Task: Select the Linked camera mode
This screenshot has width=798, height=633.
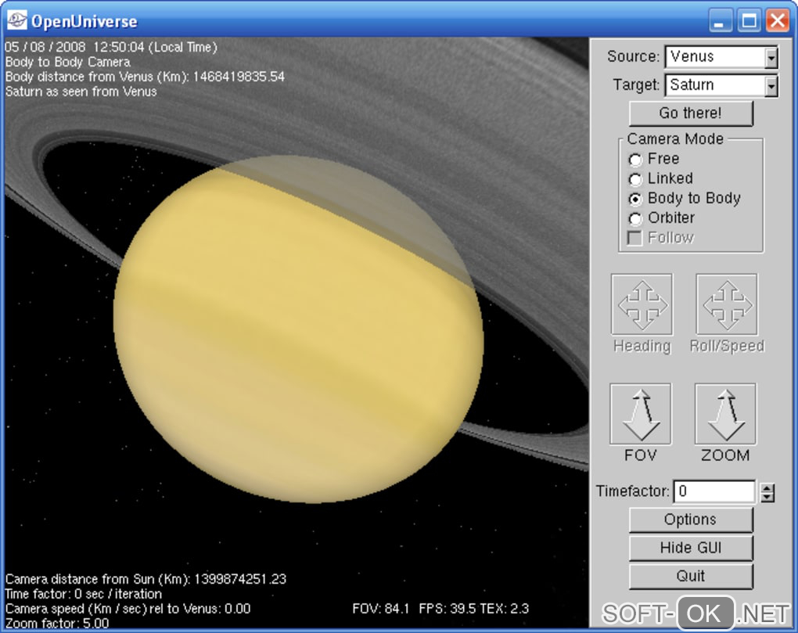Action: (x=636, y=179)
